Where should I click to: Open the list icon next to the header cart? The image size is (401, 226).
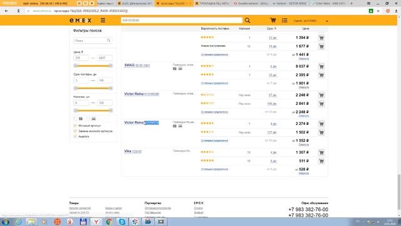click(284, 20)
